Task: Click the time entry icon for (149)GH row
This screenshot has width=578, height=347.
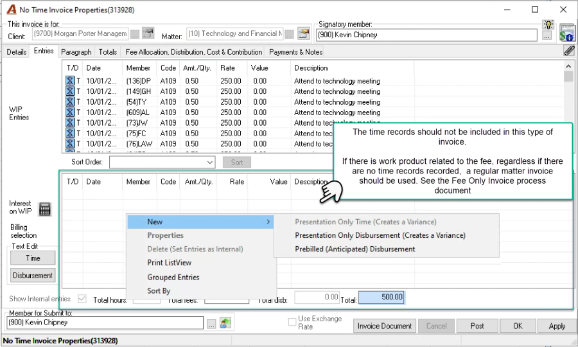Action: click(x=70, y=91)
